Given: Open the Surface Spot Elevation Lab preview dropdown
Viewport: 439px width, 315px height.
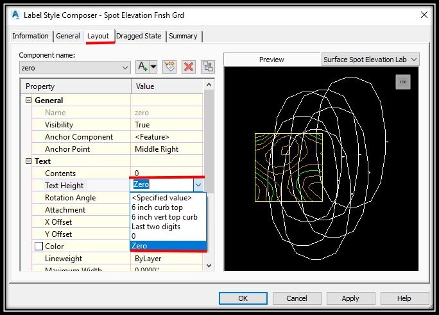Looking at the screenshot, I should coord(370,60).
